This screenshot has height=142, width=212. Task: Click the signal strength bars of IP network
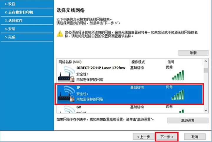(178, 95)
